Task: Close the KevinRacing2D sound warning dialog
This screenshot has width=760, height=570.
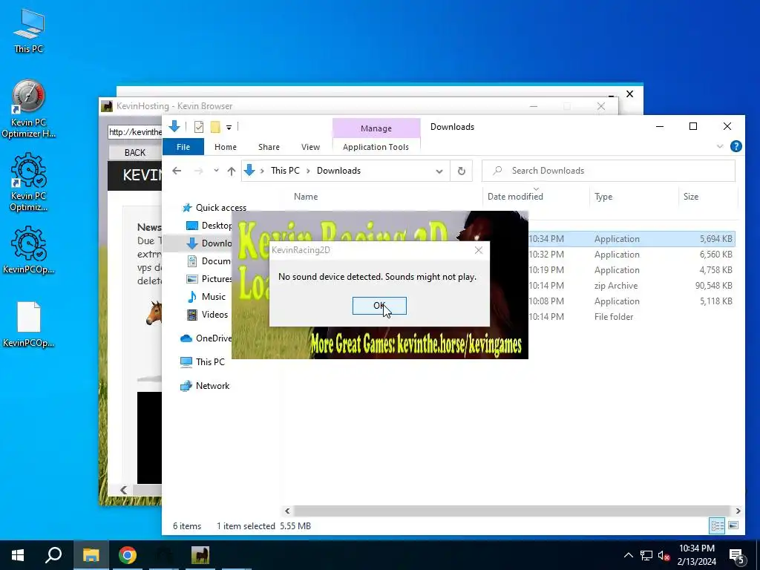Action: tap(479, 250)
